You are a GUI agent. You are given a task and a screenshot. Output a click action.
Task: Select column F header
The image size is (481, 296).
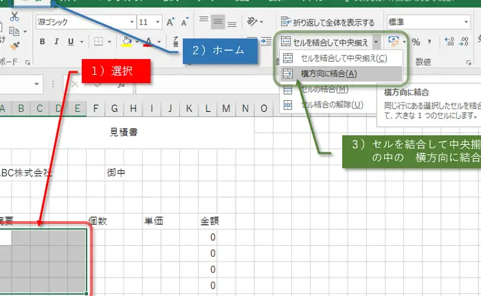click(96, 109)
